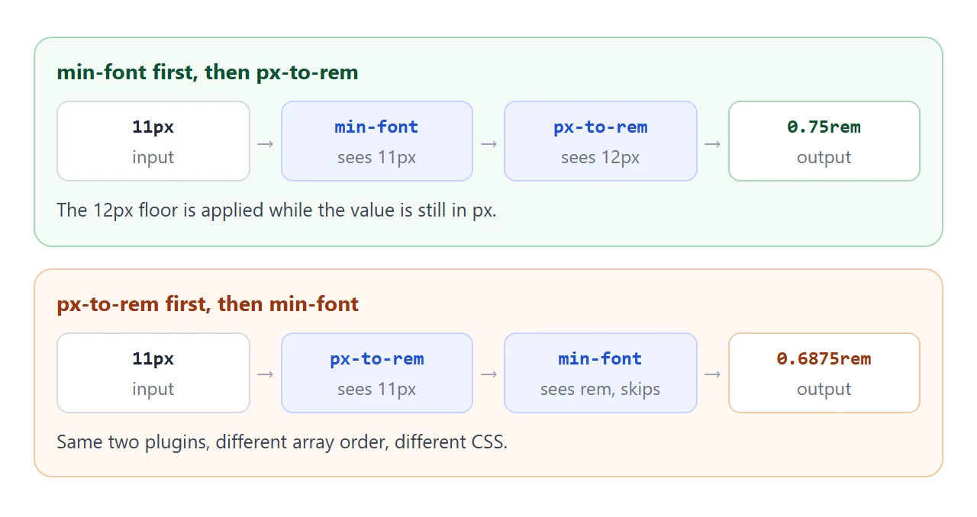Click the "px-to-rem first, then min-font" heading

208,304
